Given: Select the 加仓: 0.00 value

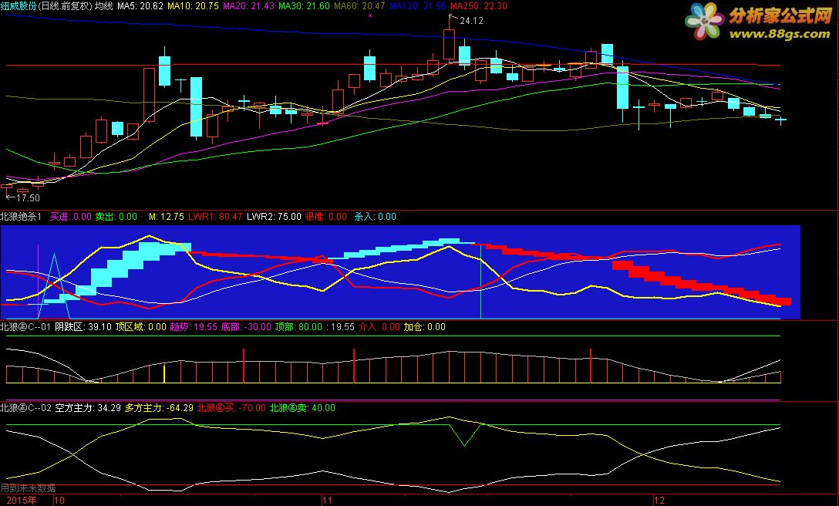Looking at the screenshot, I should (424, 326).
